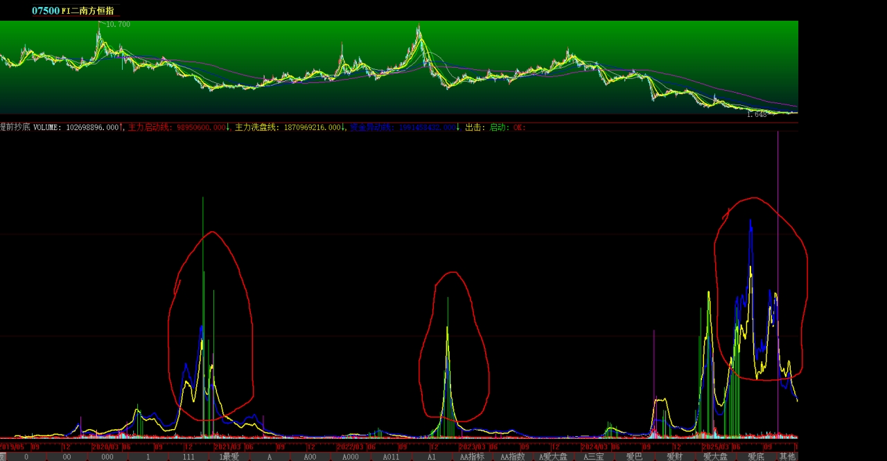Switch to the 爱财 tab
Screen dimensions: 887x461
pyautogui.click(x=674, y=457)
